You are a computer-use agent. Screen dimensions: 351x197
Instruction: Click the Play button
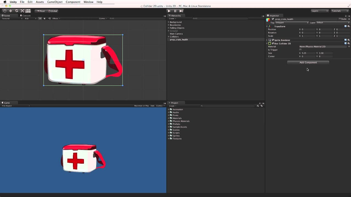[x=169, y=11]
